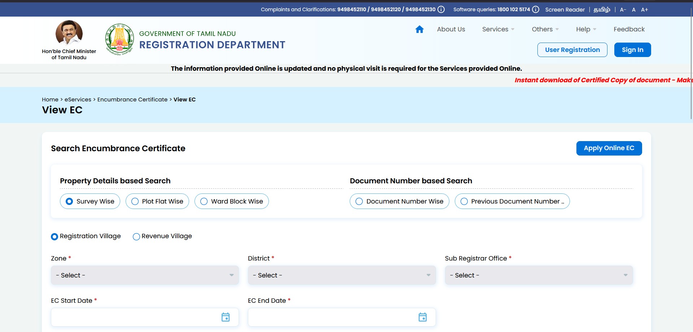Open EC End Date calendar icon
This screenshot has width=693, height=332.
pos(422,317)
